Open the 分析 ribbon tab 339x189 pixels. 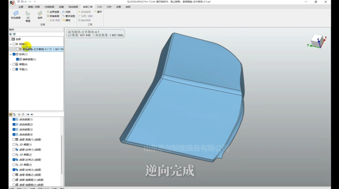click(109, 7)
